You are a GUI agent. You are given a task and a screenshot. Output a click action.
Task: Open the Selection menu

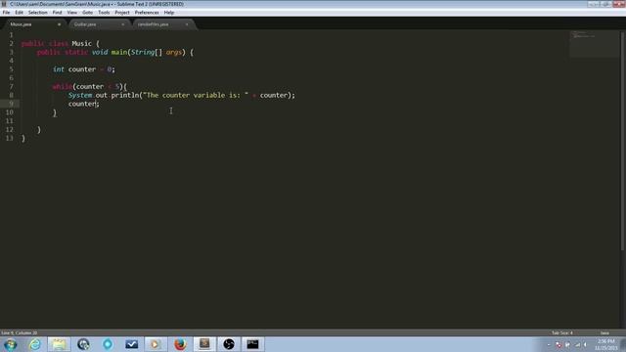pyautogui.click(x=37, y=13)
